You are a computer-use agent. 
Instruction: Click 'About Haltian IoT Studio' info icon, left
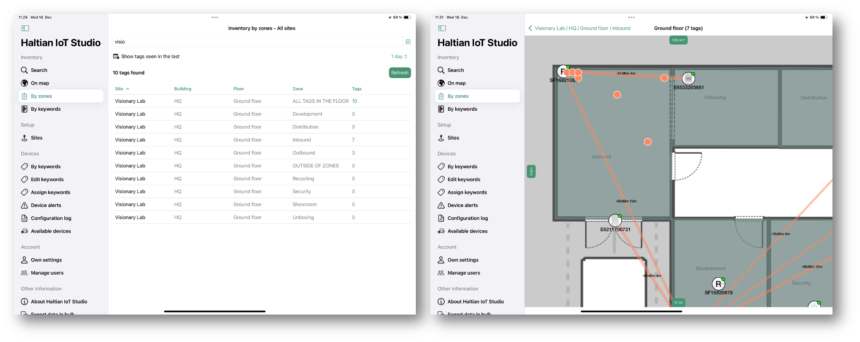coord(24,302)
